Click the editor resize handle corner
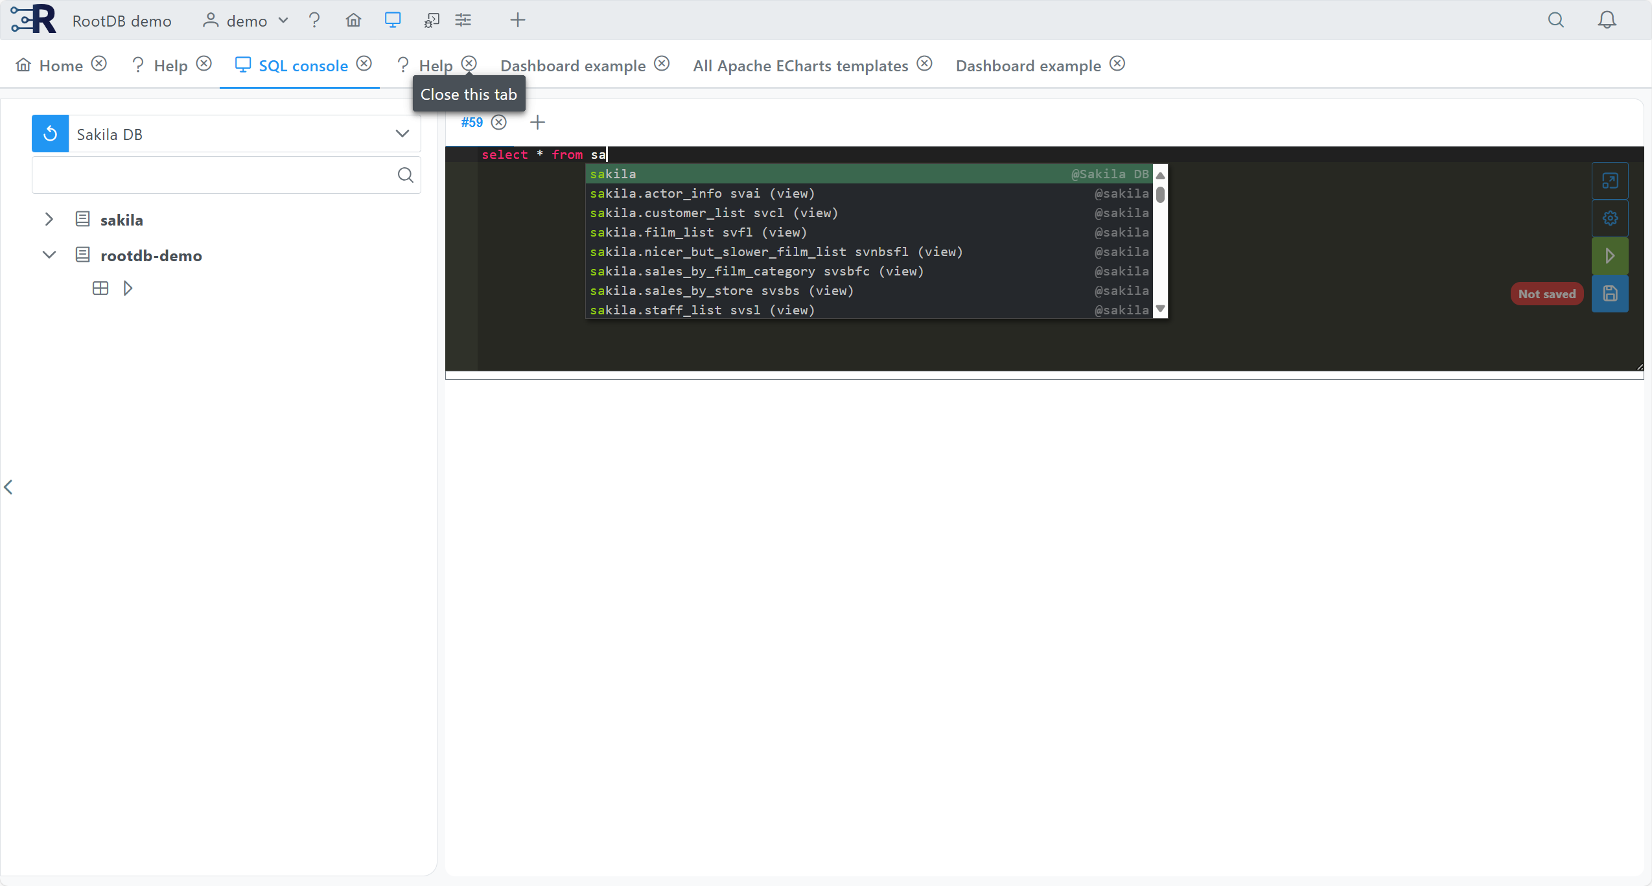 pos(1640,367)
